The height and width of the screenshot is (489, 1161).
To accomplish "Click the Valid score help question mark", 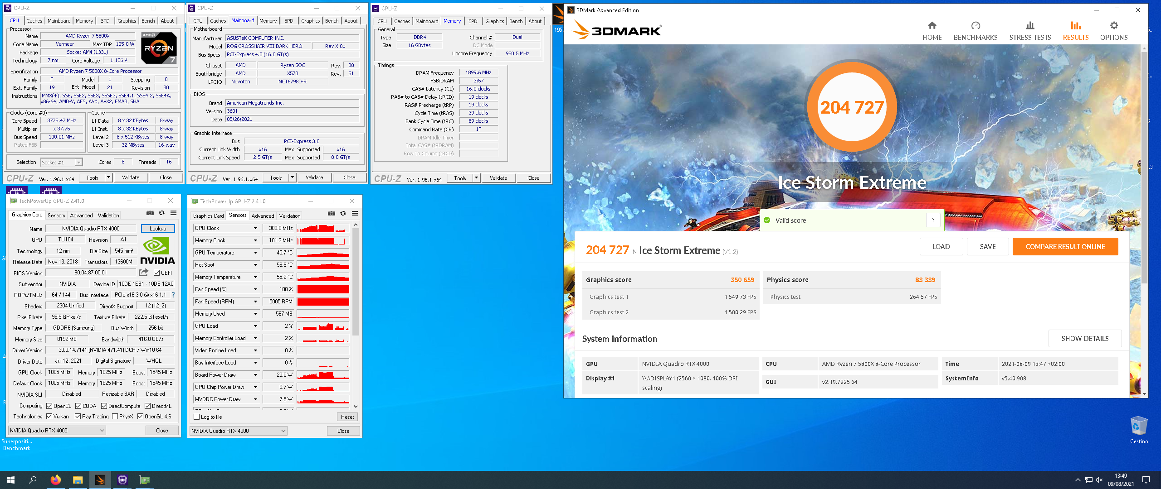I will tap(933, 220).
